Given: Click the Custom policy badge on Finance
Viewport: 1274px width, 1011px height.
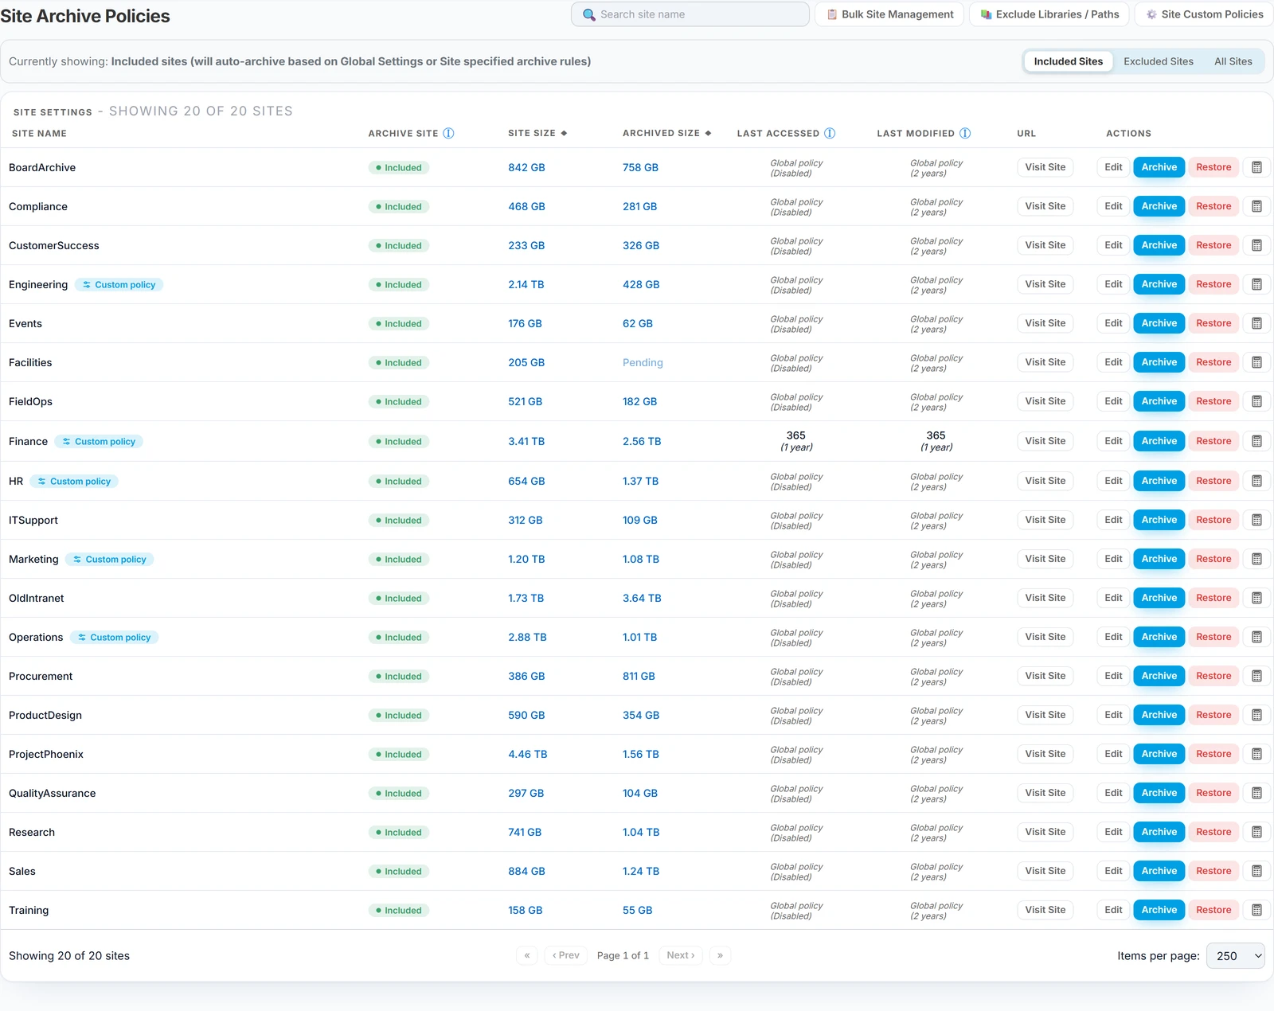Looking at the screenshot, I should (99, 441).
